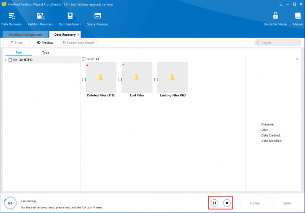Image resolution: width=305 pixels, height=213 pixels.
Task: Click the MiniTool app logo icon
Action: pyautogui.click(x=4, y=4)
